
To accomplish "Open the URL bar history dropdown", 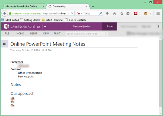I will tap(68, 13).
